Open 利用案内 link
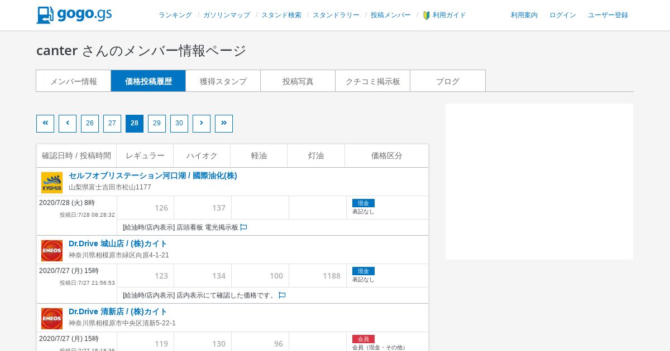Viewport: 670px width, 351px height. (524, 15)
